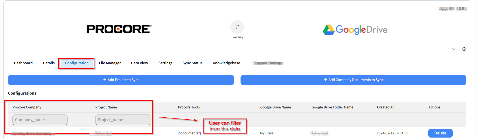Expand the chevron down arrow

coord(454,49)
